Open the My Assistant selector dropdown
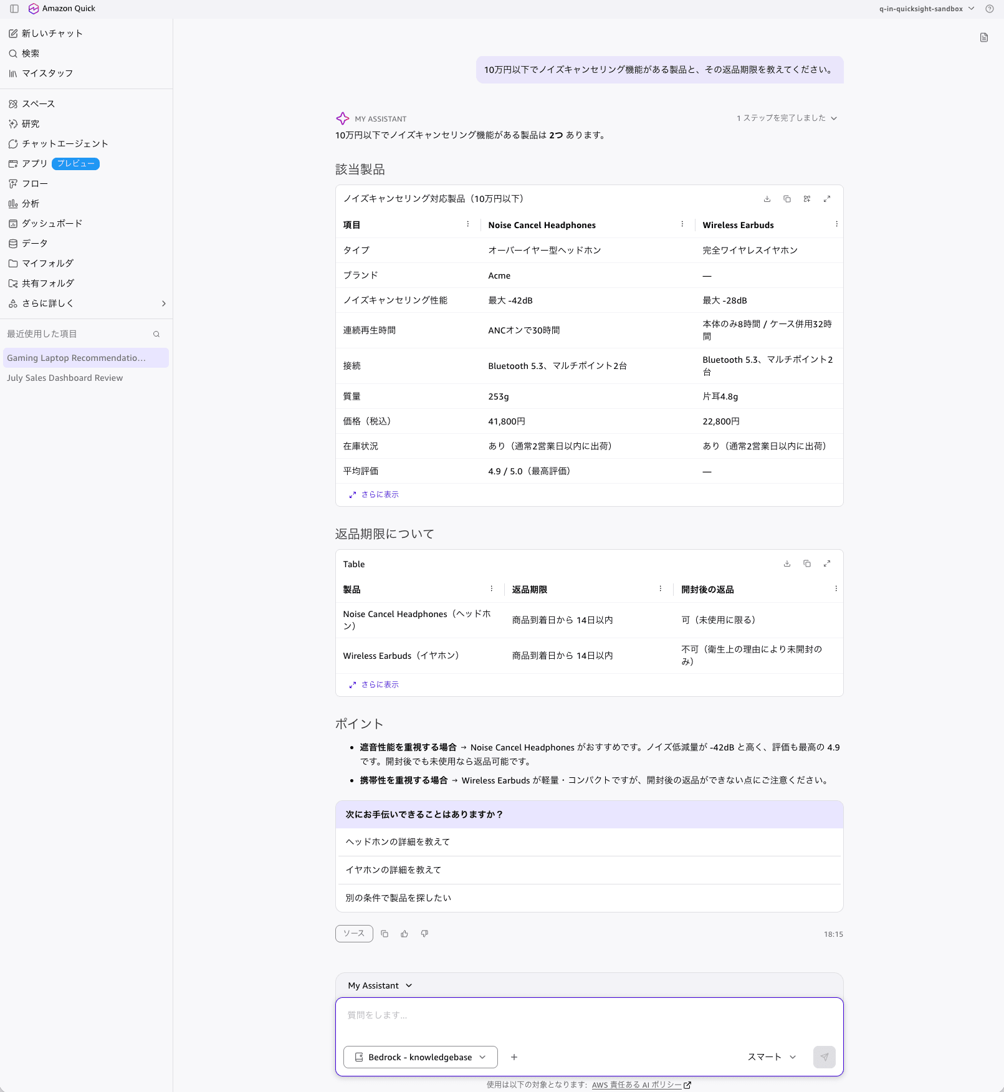The image size is (1004, 1092). (380, 985)
